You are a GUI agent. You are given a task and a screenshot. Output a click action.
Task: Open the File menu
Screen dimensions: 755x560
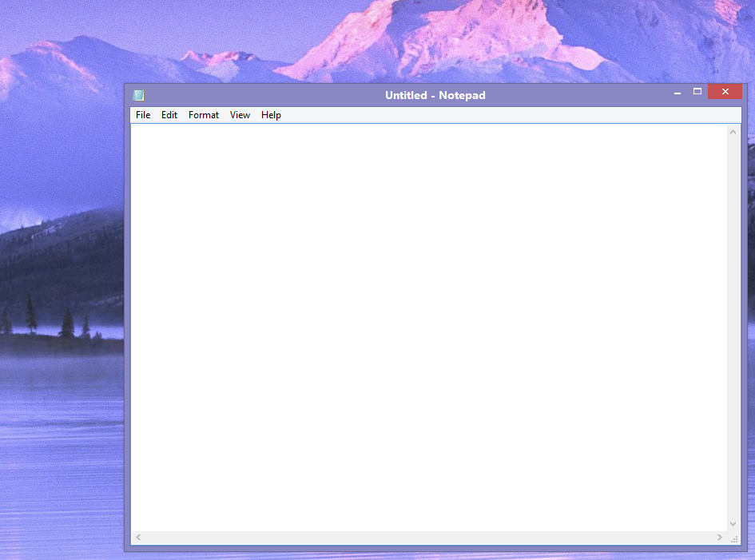[x=143, y=115]
